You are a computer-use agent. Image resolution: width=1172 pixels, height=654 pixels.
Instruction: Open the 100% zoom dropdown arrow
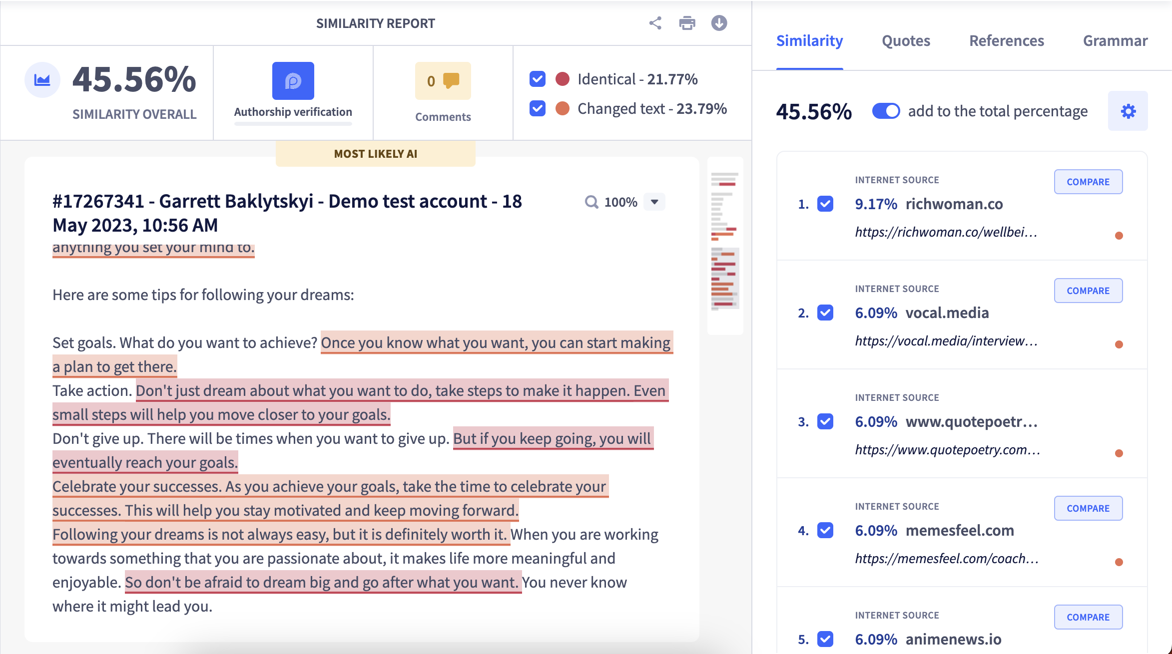pyautogui.click(x=654, y=202)
